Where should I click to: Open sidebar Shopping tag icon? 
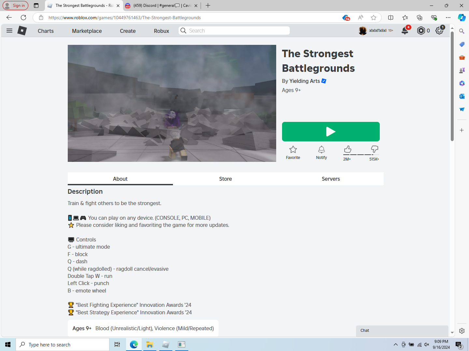462,44
